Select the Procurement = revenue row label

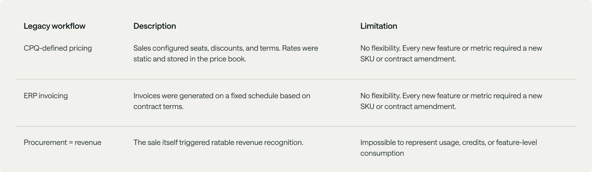coord(62,142)
